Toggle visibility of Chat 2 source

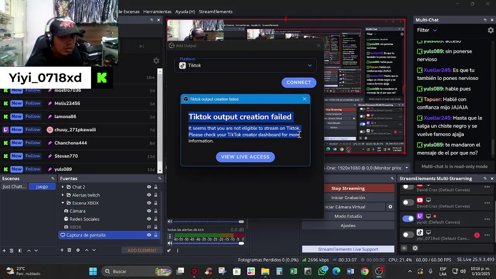pyautogui.click(x=149, y=187)
